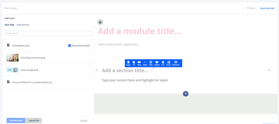
Task: Insert a File block from toolbar
Action: pyautogui.click(x=134, y=63)
